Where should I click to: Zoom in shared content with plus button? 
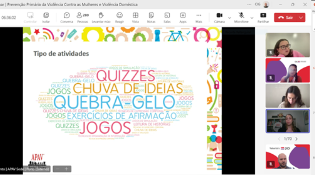(67, 169)
